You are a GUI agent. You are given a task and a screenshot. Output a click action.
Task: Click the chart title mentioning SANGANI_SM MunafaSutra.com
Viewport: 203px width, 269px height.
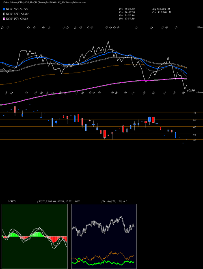click(45, 2)
